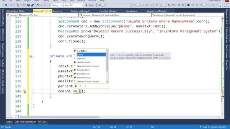Viewport: 230px width, 129px height.
Task: Open the Data Sources side panel
Action: [3, 34]
